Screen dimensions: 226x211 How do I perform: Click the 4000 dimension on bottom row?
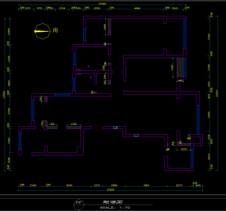click(69, 186)
